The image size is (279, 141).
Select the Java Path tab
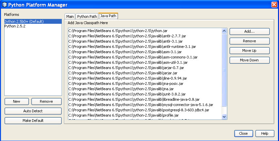click(x=108, y=16)
